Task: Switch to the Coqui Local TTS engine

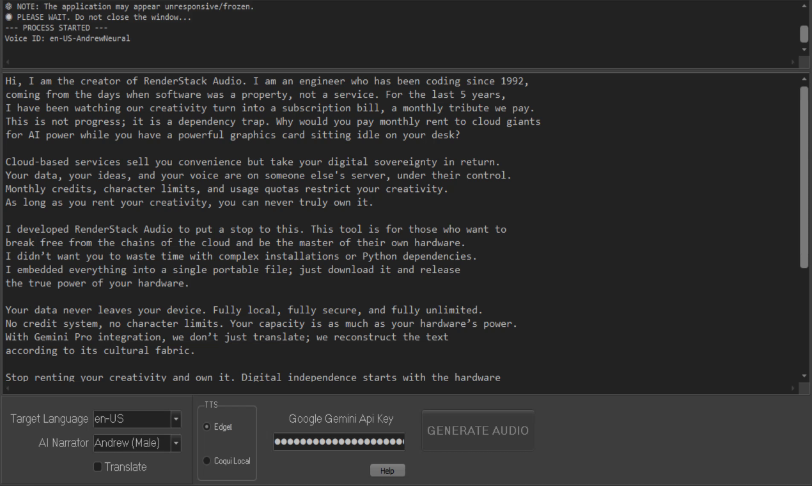Action: point(206,460)
